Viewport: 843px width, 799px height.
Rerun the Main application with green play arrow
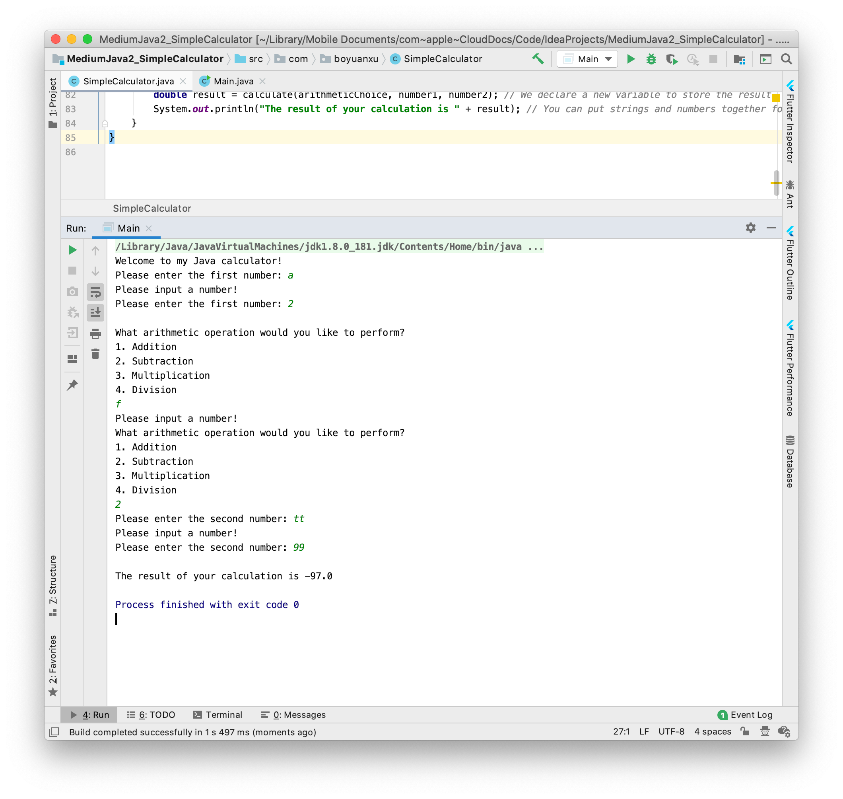(72, 250)
